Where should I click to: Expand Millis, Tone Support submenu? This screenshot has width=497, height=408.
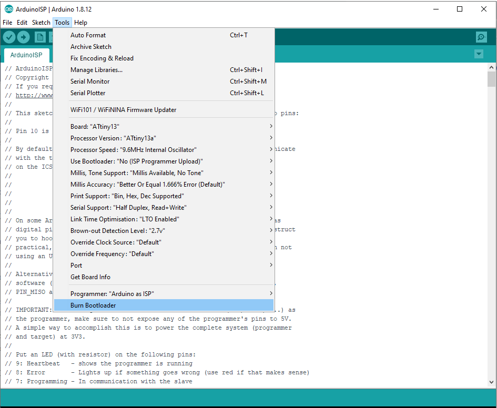tap(164, 172)
